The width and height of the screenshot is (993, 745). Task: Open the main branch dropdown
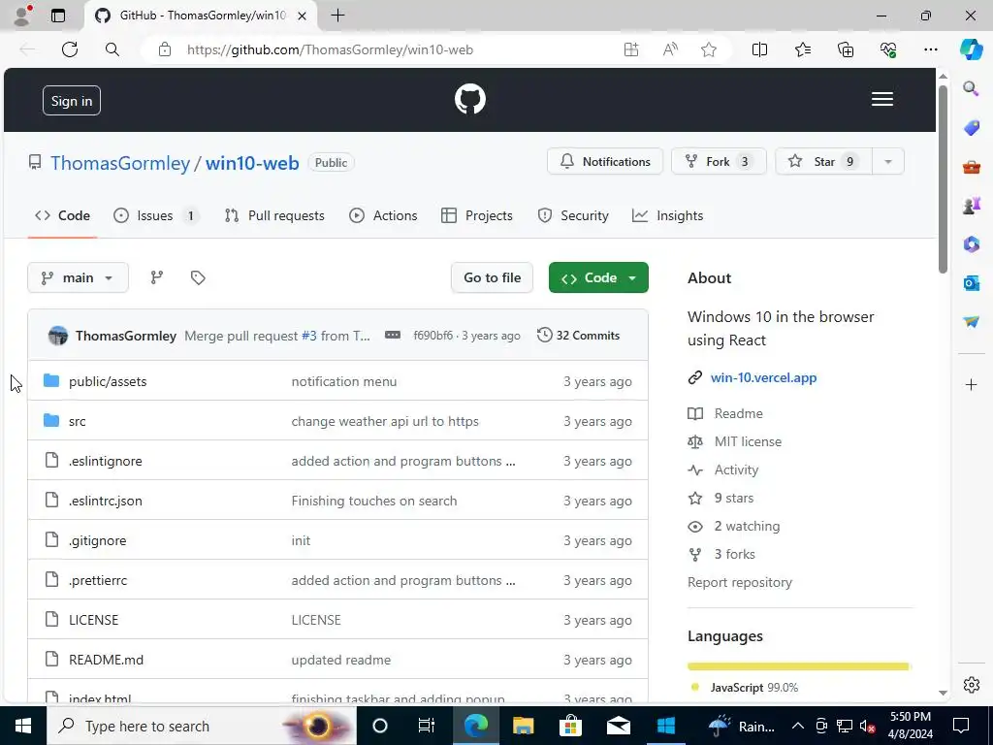click(x=78, y=277)
